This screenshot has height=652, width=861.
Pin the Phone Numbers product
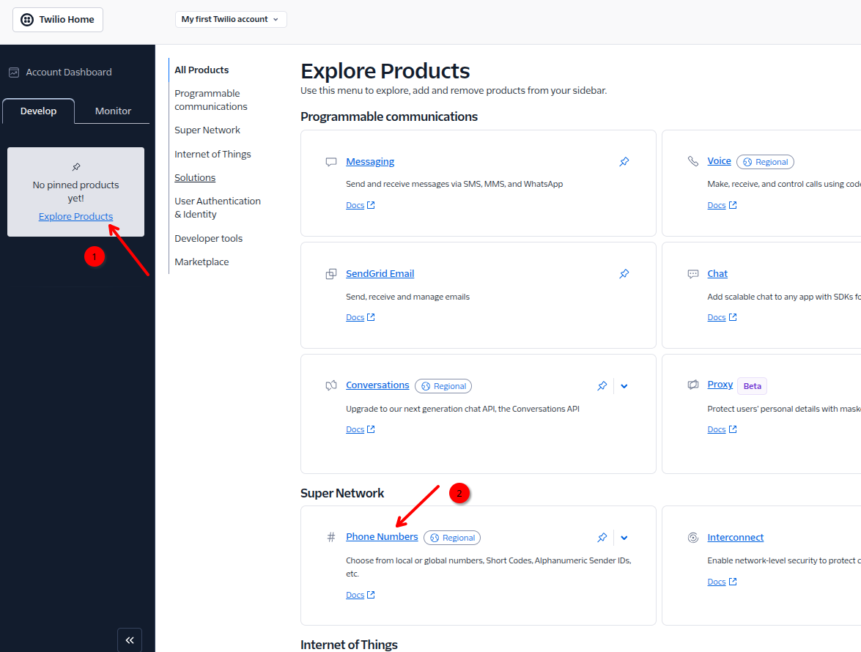(602, 537)
